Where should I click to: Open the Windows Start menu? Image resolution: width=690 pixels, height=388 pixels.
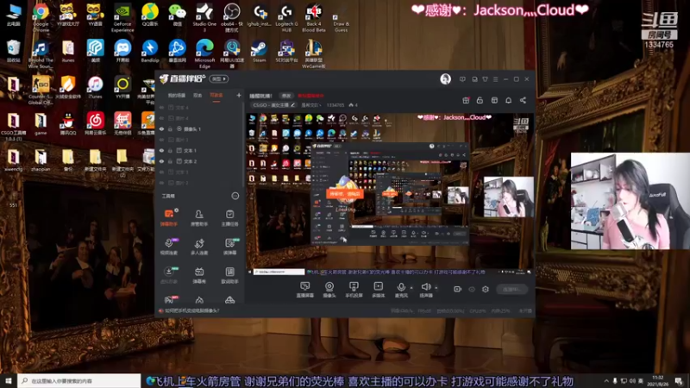click(9, 380)
